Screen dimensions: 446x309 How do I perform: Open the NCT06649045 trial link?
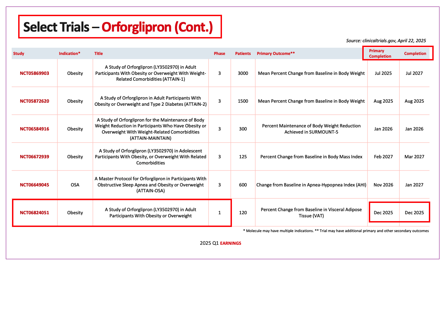tap(34, 185)
